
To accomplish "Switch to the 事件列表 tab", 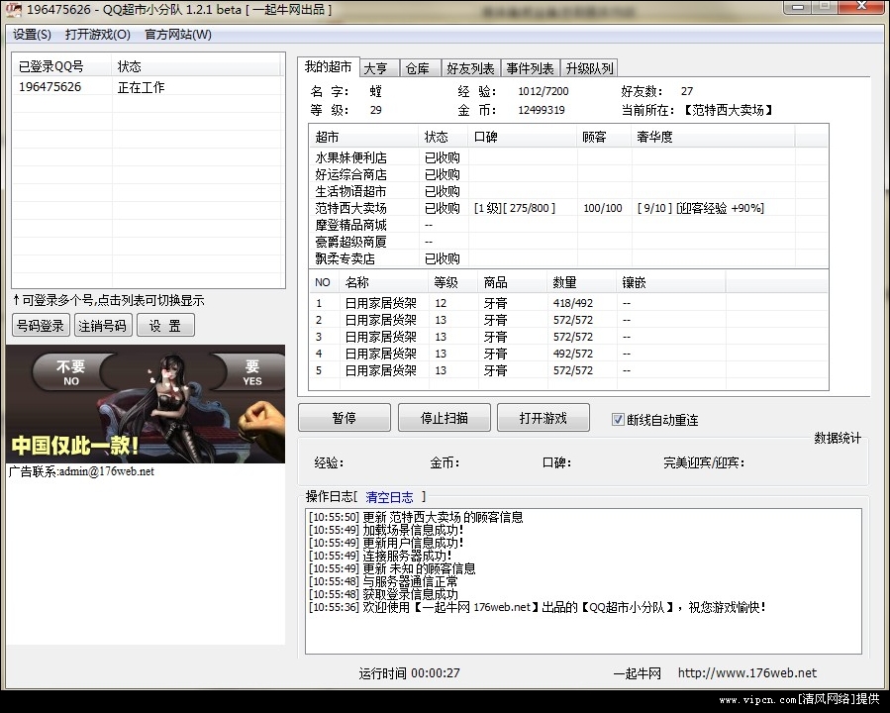I will (531, 68).
